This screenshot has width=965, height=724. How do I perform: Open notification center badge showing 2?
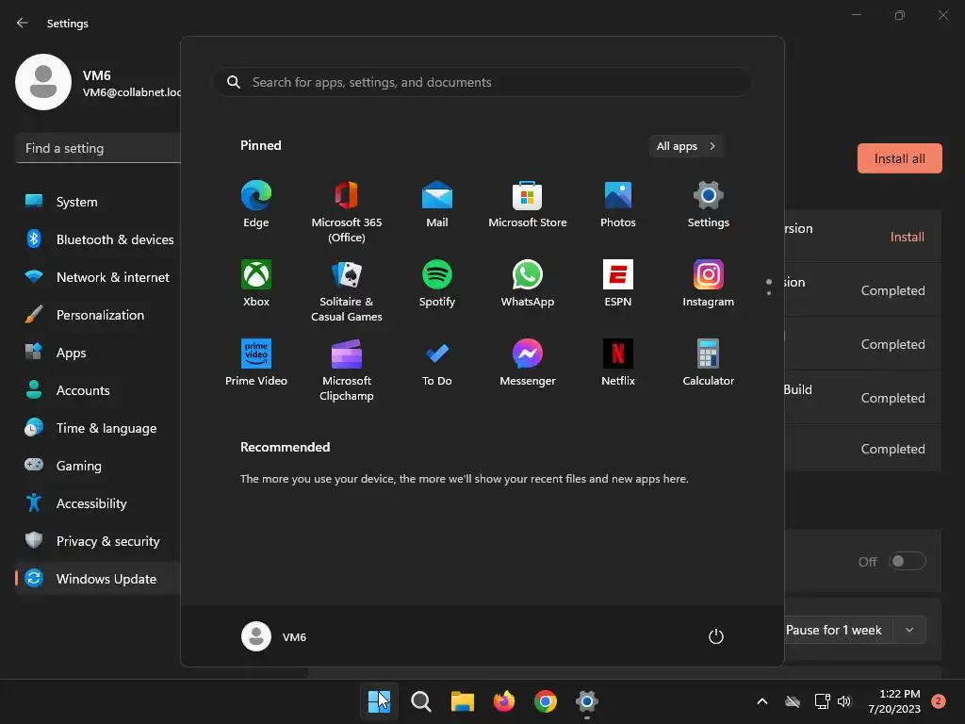click(x=939, y=701)
